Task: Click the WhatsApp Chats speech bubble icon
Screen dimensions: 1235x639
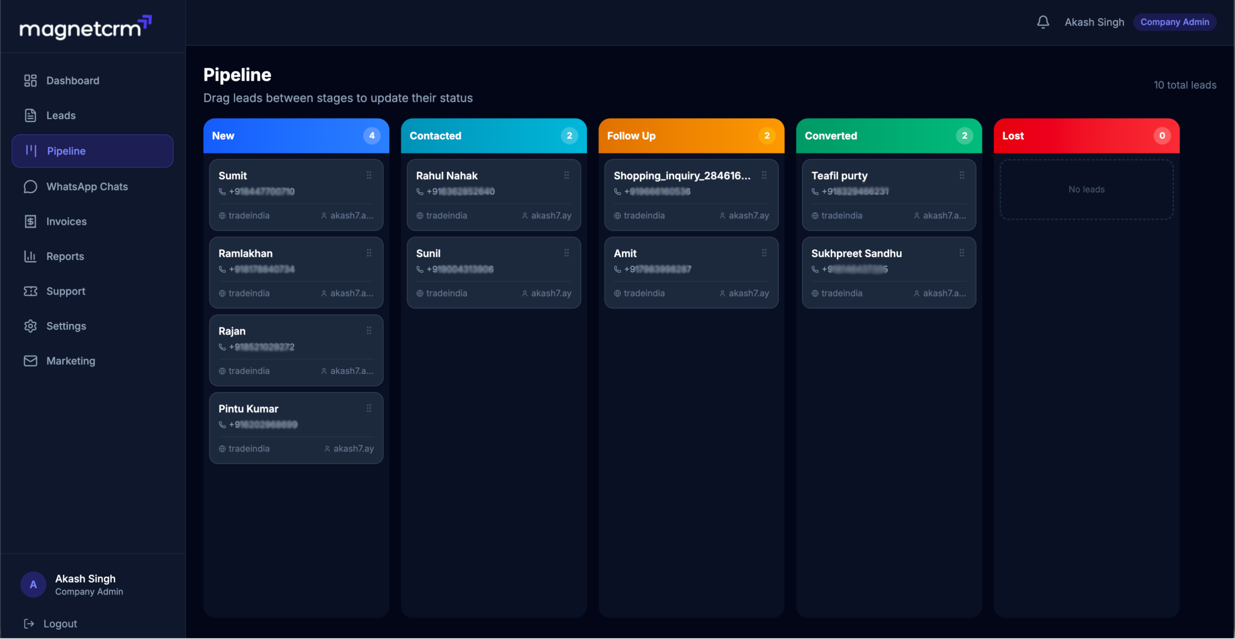Action: [30, 186]
